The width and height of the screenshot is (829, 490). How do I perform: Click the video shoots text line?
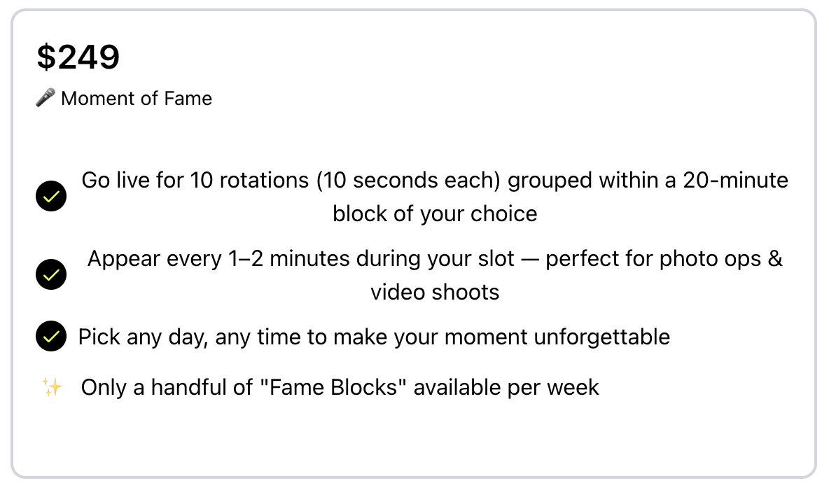click(435, 291)
